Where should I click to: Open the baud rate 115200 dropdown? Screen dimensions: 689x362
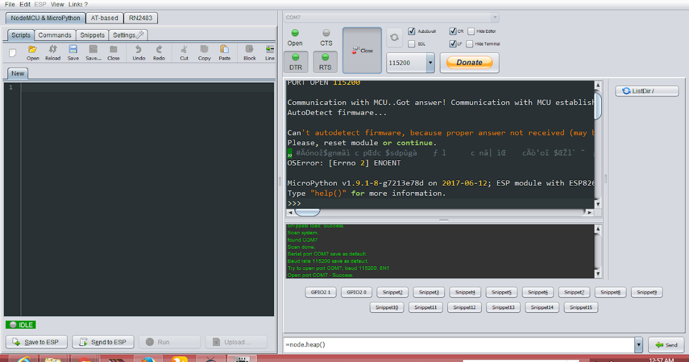[x=429, y=63]
